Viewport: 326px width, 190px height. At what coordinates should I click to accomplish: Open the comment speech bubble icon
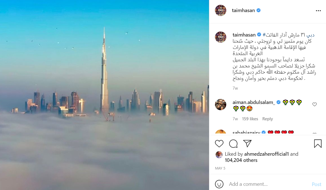click(x=233, y=144)
